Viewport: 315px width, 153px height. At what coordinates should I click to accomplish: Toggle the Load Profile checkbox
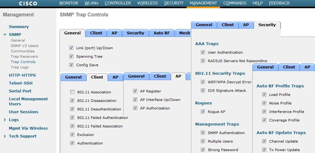tap(264, 95)
